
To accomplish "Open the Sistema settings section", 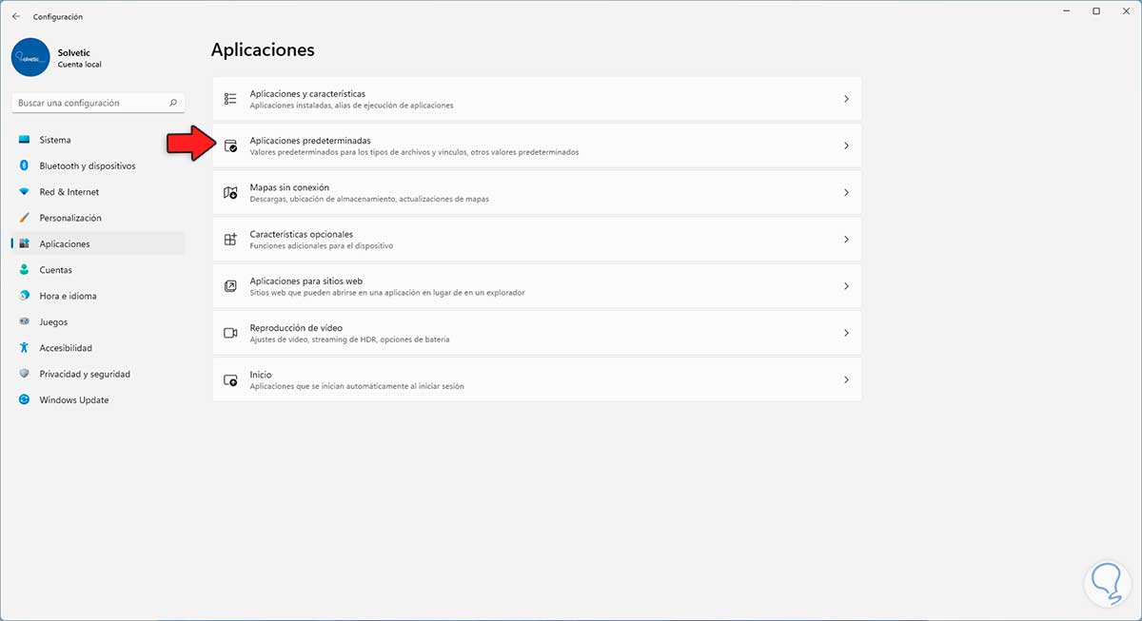I will point(55,140).
